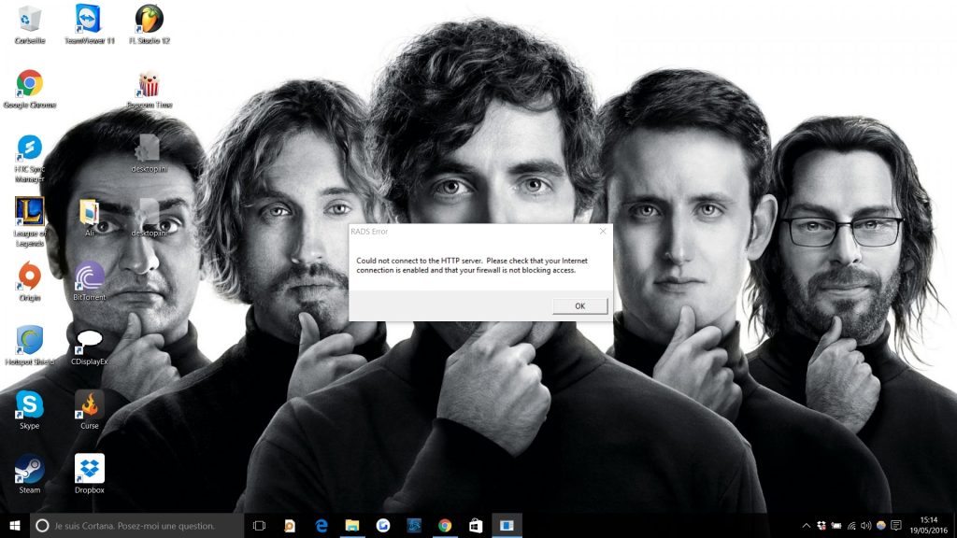The width and height of the screenshot is (957, 538).
Task: Open Microsoft Edge from the taskbar
Action: coord(321,526)
